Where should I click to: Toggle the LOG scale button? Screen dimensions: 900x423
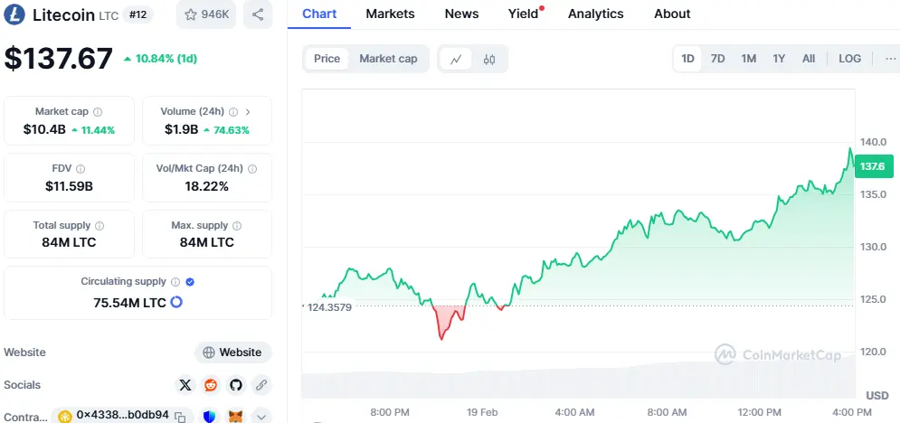point(849,59)
